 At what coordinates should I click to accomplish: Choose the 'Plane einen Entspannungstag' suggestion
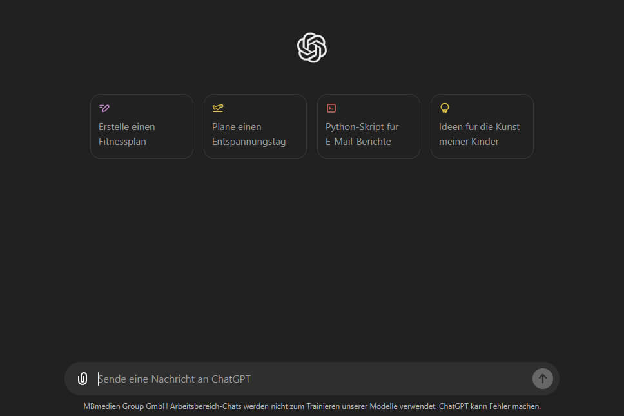[255, 127]
